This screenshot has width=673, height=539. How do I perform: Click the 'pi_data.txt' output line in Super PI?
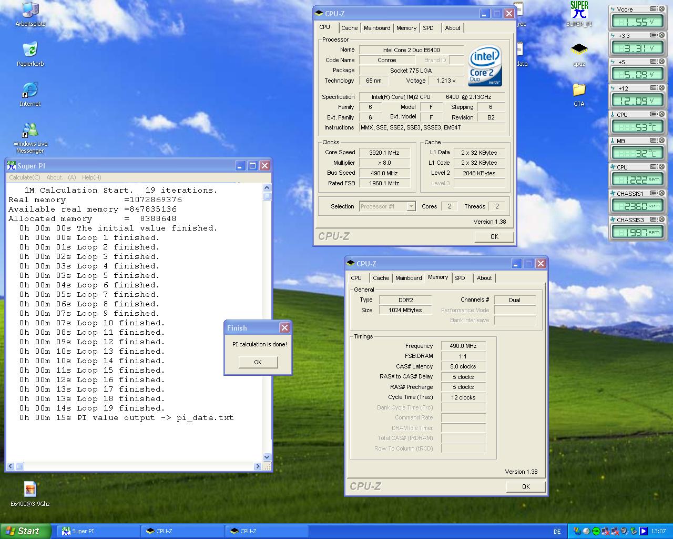(127, 418)
